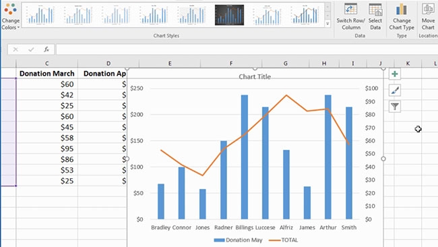Click inside the formula bar
438x247 pixels.
(247, 49)
